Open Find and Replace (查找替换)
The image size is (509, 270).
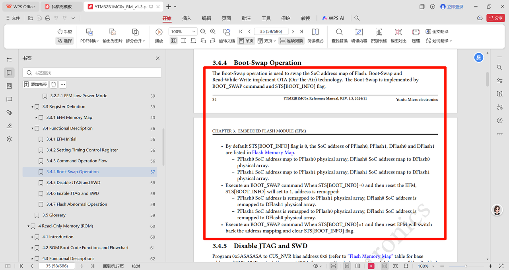click(x=340, y=35)
